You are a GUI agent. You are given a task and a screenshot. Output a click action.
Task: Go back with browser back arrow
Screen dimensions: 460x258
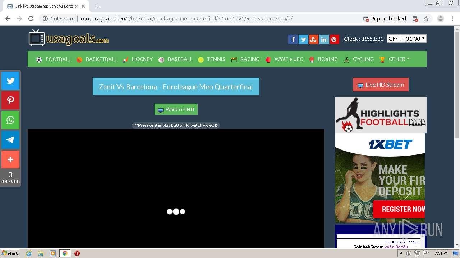coord(8,19)
